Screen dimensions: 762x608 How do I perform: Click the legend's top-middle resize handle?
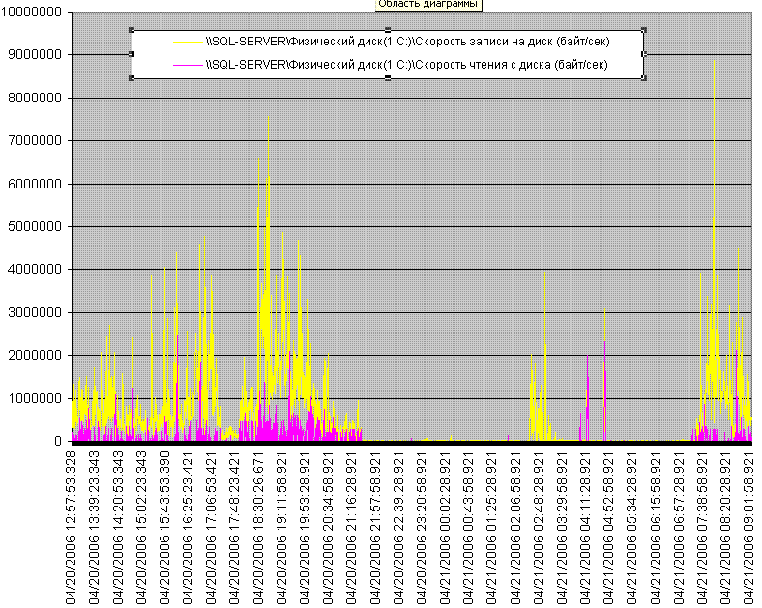pyautogui.click(x=388, y=30)
